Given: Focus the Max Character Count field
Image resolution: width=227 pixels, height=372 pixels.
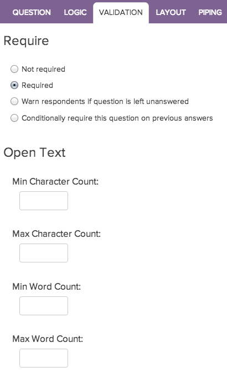Looking at the screenshot, I should coord(44,253).
